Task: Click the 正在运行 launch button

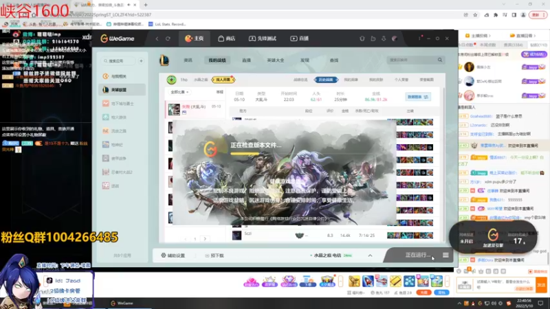Action: pyautogui.click(x=417, y=255)
